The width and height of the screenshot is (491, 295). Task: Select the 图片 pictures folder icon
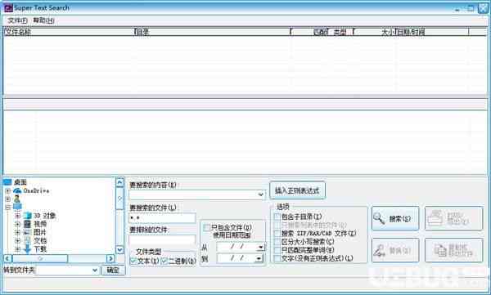click(28, 232)
